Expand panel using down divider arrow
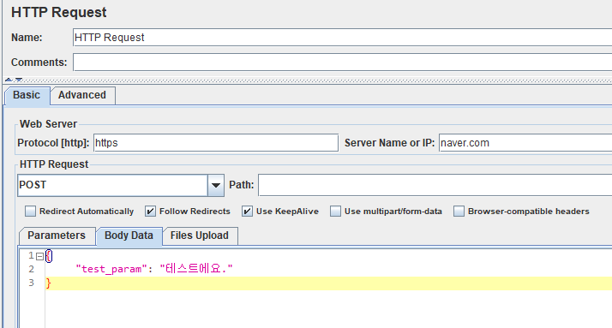This screenshot has height=328, width=612. pyautogui.click(x=19, y=80)
